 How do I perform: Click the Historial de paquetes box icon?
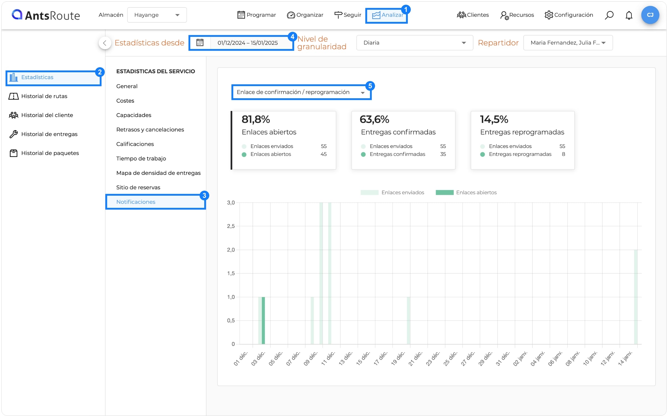(x=13, y=153)
